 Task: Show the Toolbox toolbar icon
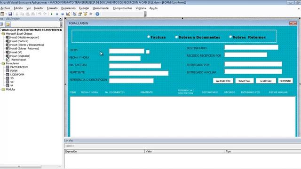pyautogui.click(x=91, y=14)
